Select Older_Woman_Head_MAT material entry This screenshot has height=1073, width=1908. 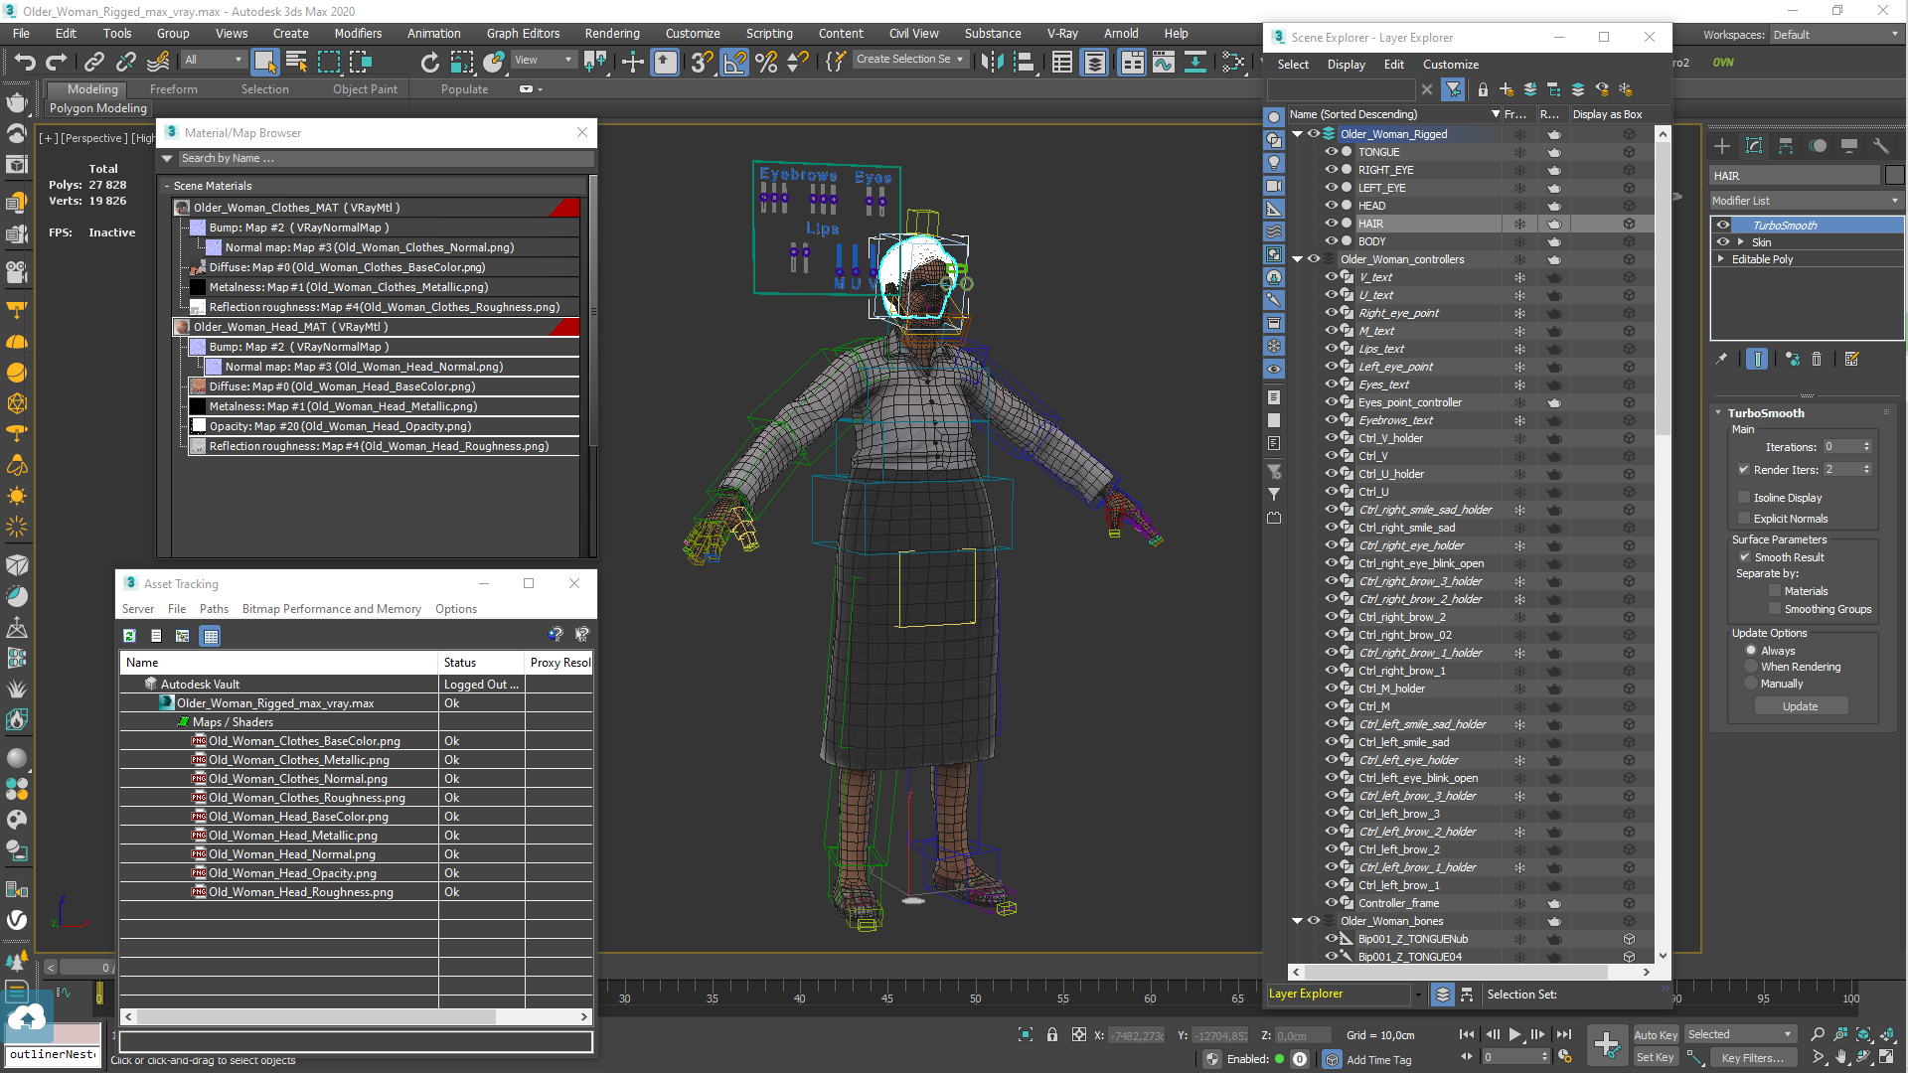[377, 327]
